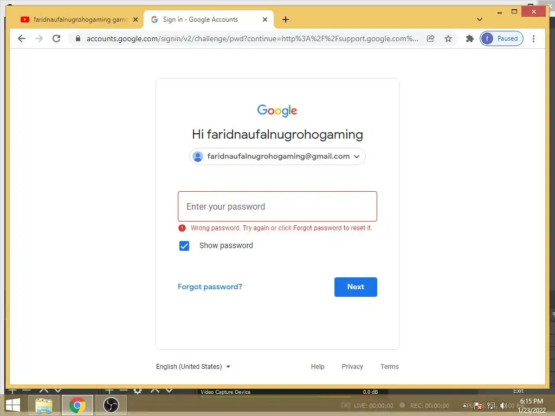The image size is (555, 416).
Task: Open OBS Studio from the taskbar
Action: (x=111, y=405)
